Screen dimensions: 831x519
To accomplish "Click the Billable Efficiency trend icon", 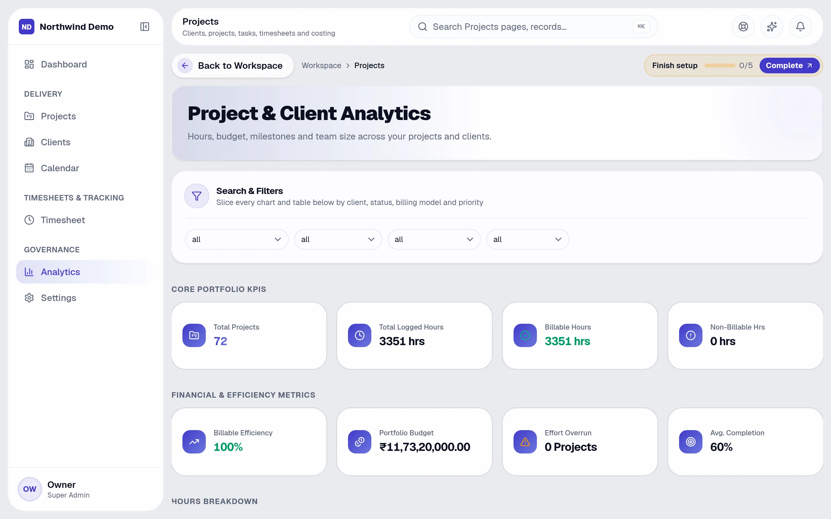I will 194,442.
